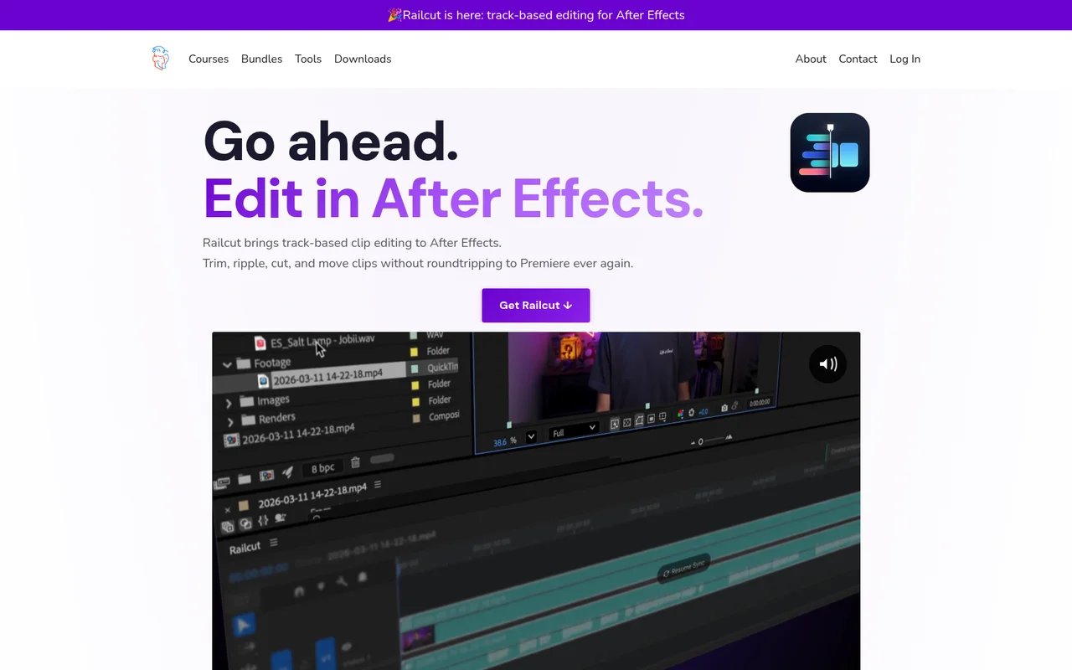The height and width of the screenshot is (670, 1072).
Task: Visit the About page
Action: (811, 59)
